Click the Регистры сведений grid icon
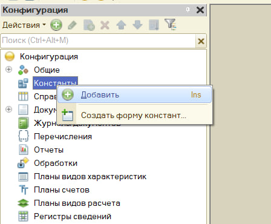The height and width of the screenshot is (224, 271). click(23, 216)
